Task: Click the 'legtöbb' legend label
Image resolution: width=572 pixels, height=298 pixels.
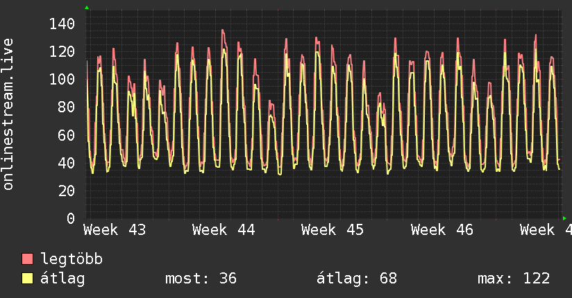Action: (x=71, y=259)
